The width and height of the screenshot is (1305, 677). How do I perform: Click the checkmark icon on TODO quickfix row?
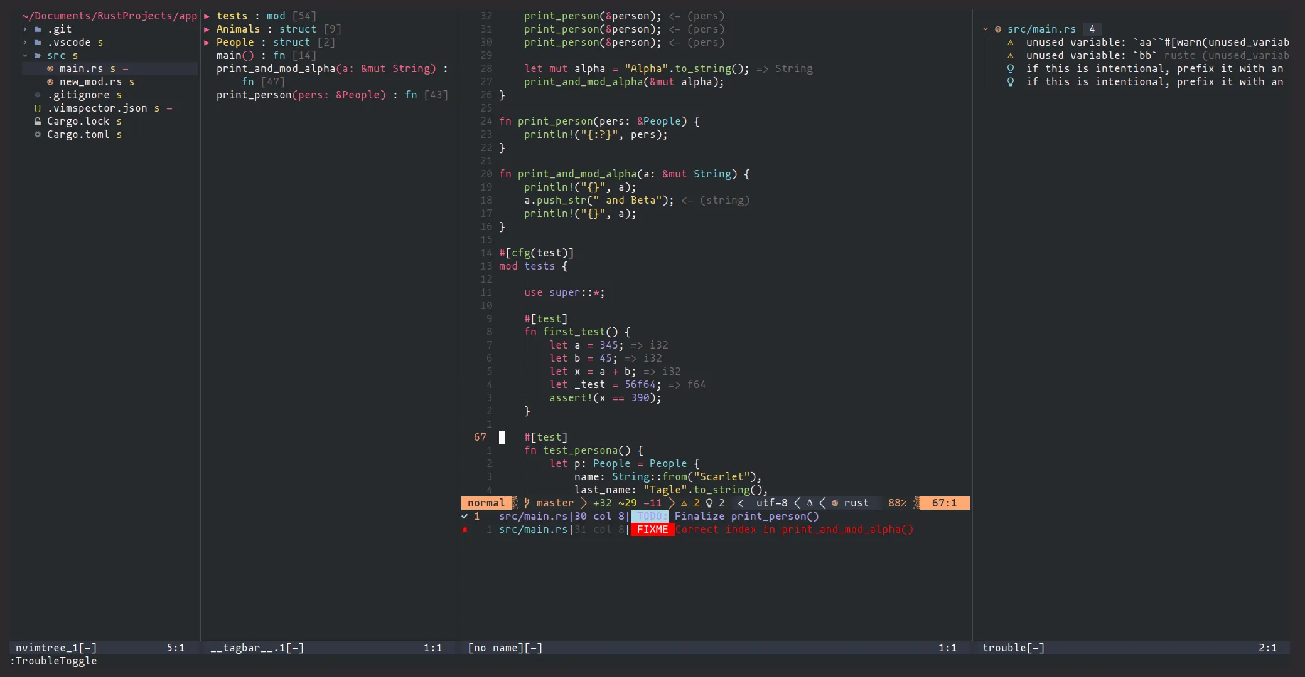click(465, 517)
